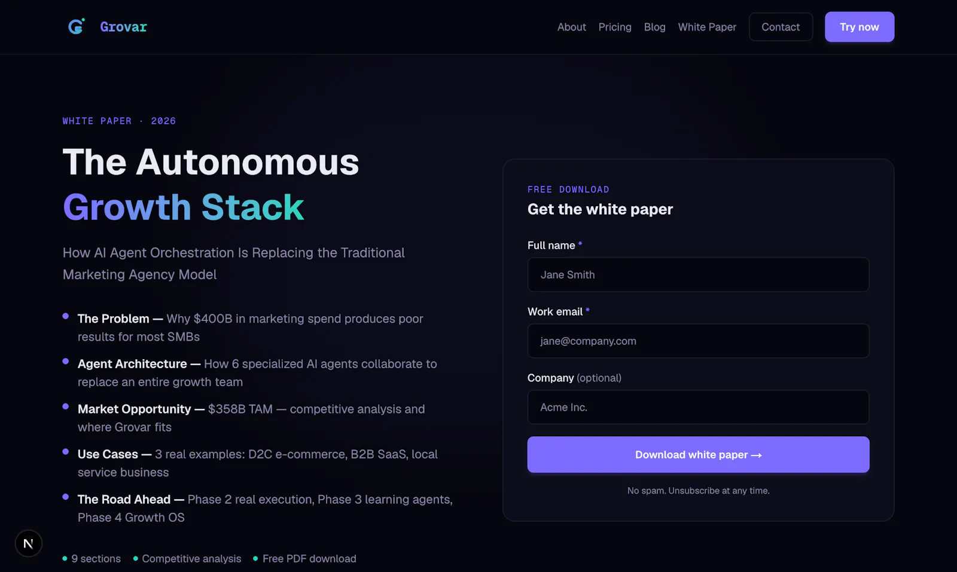The image size is (957, 572).
Task: Click 'Use Cases' bullet text
Action: pos(108,454)
